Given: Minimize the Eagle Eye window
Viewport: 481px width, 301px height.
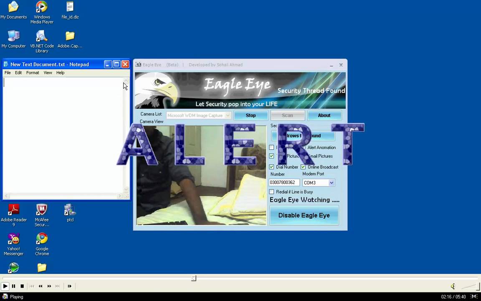Looking at the screenshot, I should [332, 65].
